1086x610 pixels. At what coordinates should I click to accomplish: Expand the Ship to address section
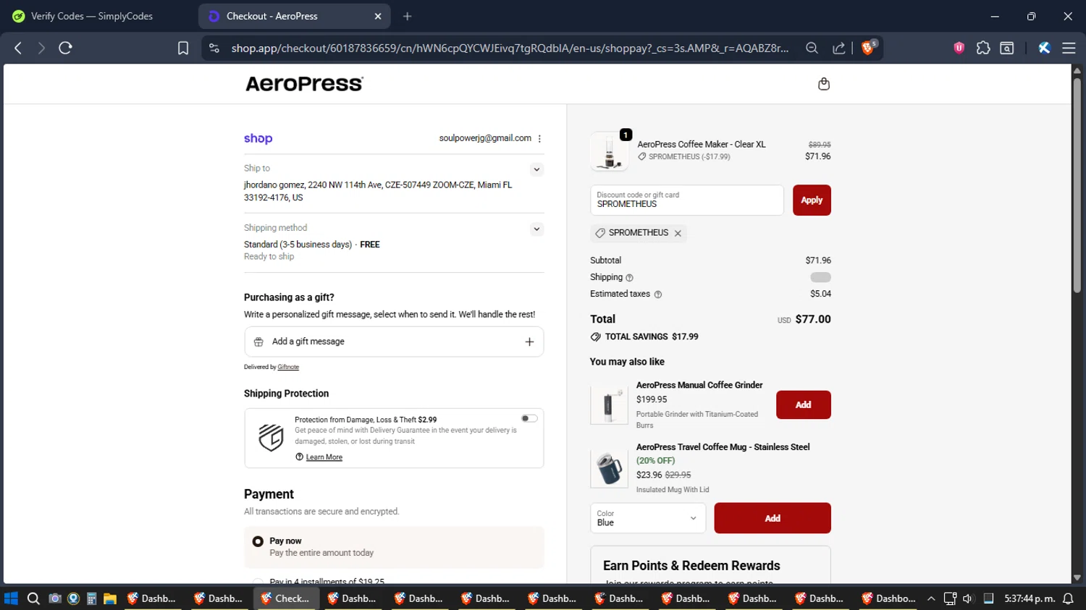(x=536, y=169)
